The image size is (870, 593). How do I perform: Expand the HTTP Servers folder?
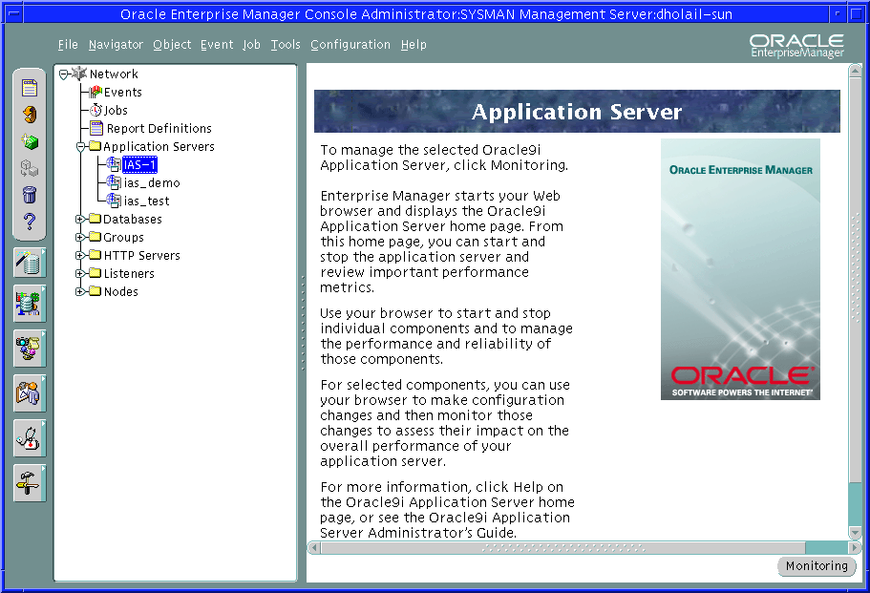pyautogui.click(x=80, y=256)
